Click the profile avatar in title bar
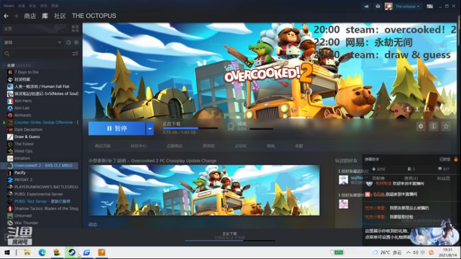Screen dimensions: 461x259 (388, 6)
